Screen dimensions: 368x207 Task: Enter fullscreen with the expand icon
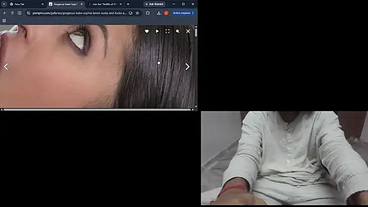point(167,31)
